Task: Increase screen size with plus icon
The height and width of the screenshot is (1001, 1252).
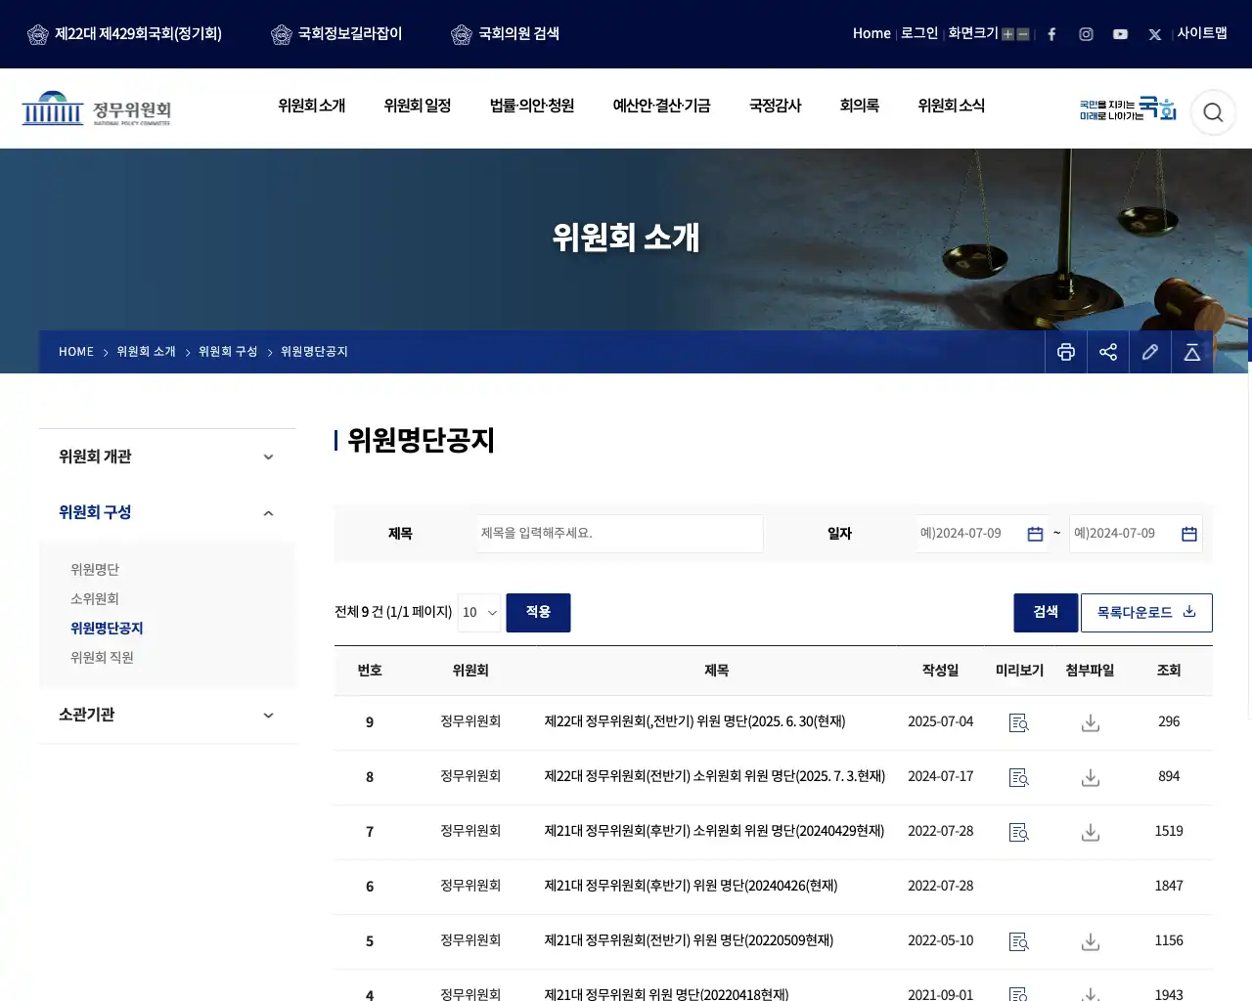Action: pos(1007,34)
